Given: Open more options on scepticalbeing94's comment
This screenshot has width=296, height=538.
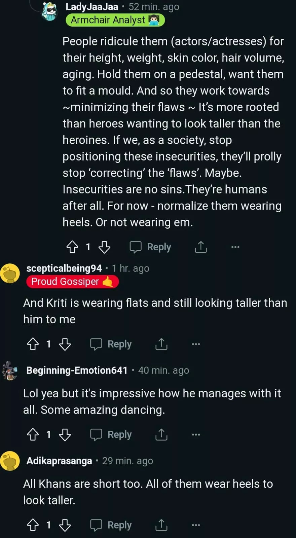Looking at the screenshot, I should 196,344.
